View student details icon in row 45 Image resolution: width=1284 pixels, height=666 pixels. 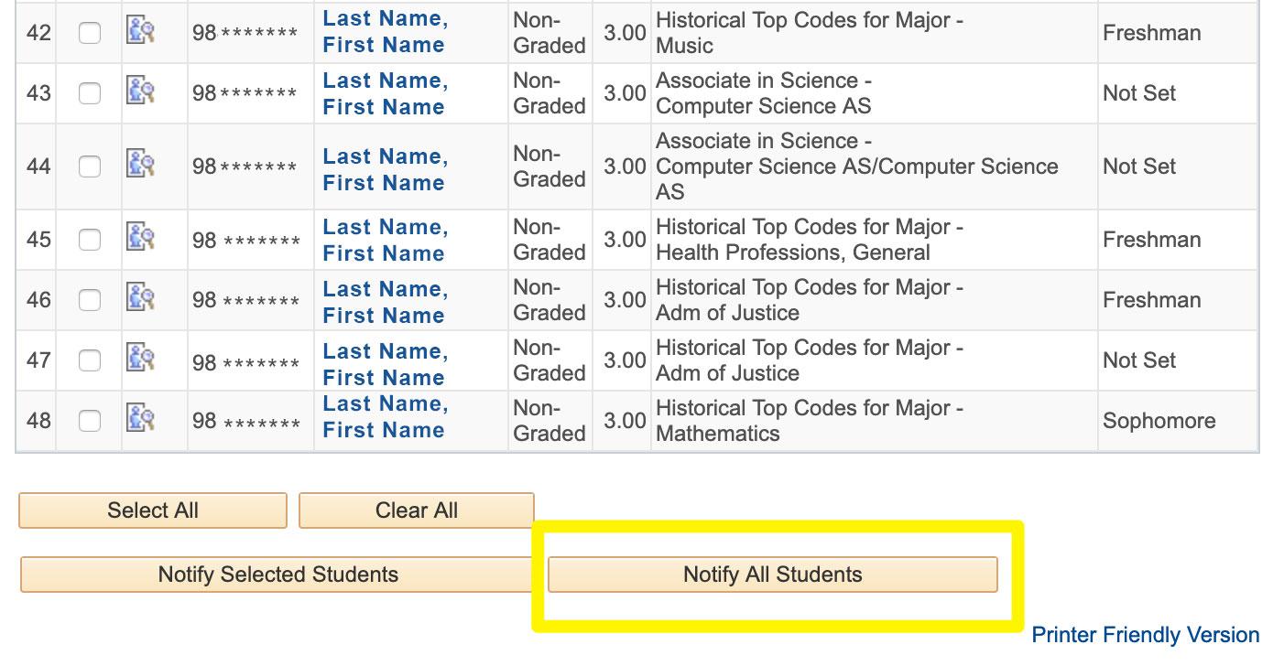click(x=140, y=239)
